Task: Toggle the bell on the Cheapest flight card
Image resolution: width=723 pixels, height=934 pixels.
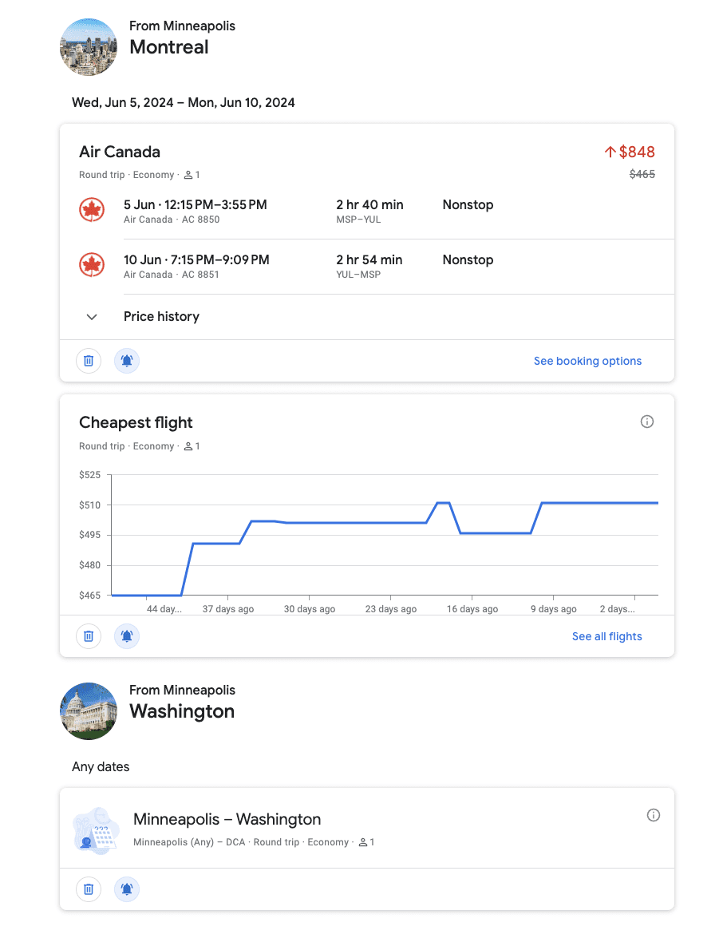Action: pos(127,636)
